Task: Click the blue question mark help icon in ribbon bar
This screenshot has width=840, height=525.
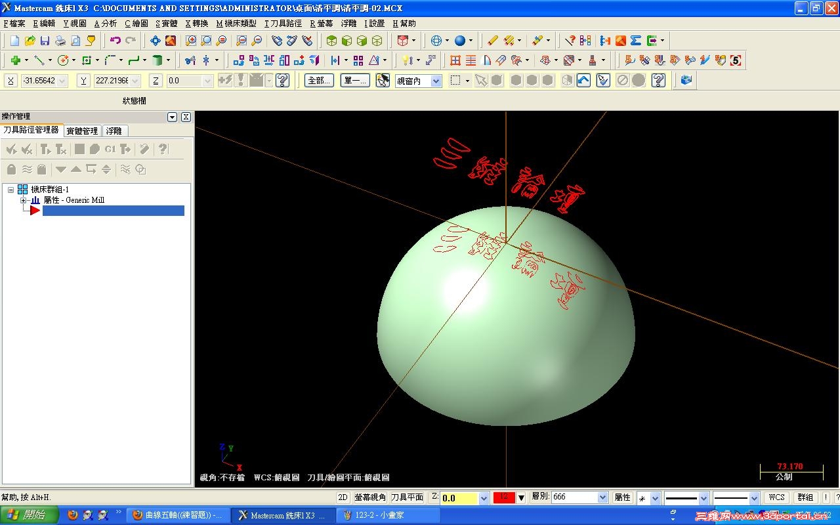Action: [659, 80]
